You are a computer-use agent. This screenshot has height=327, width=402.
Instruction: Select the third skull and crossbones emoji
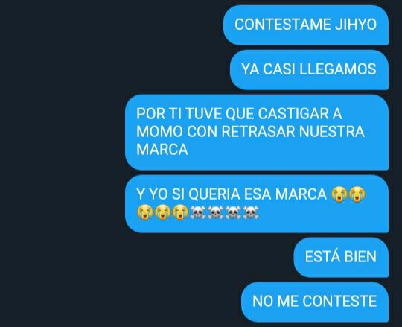coord(233,212)
